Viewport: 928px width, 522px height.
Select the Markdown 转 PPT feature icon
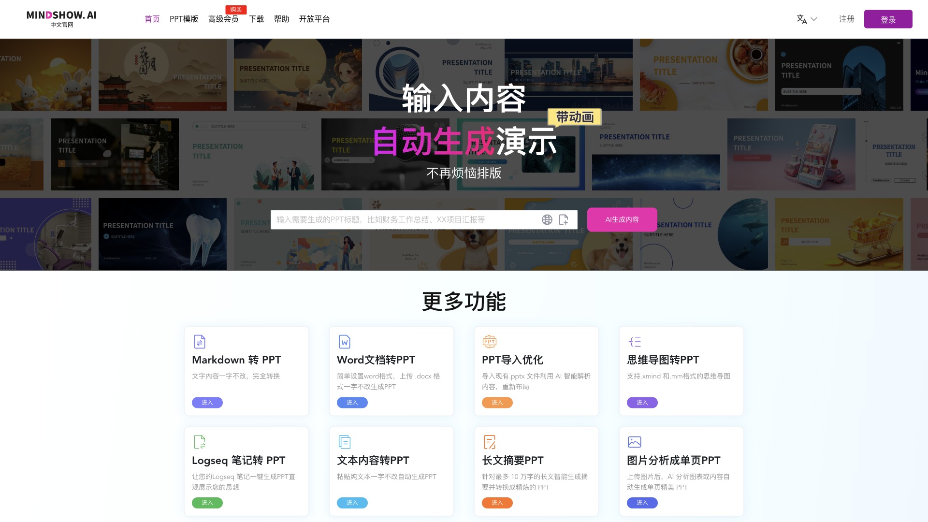click(x=200, y=342)
